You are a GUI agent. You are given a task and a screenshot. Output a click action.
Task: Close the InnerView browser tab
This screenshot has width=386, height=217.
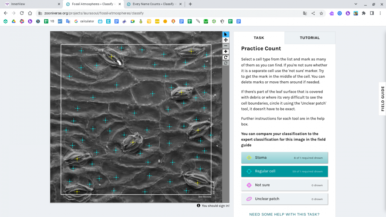(x=59, y=4)
